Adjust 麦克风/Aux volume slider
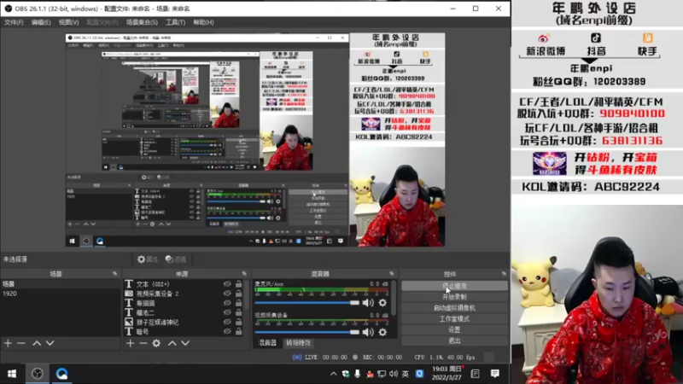The height and width of the screenshot is (384, 683). pyautogui.click(x=307, y=303)
